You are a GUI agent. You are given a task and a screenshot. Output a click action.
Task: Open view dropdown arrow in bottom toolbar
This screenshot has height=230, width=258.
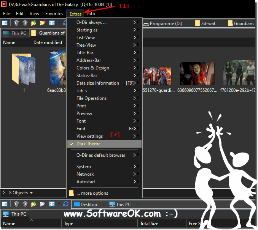(x=59, y=204)
